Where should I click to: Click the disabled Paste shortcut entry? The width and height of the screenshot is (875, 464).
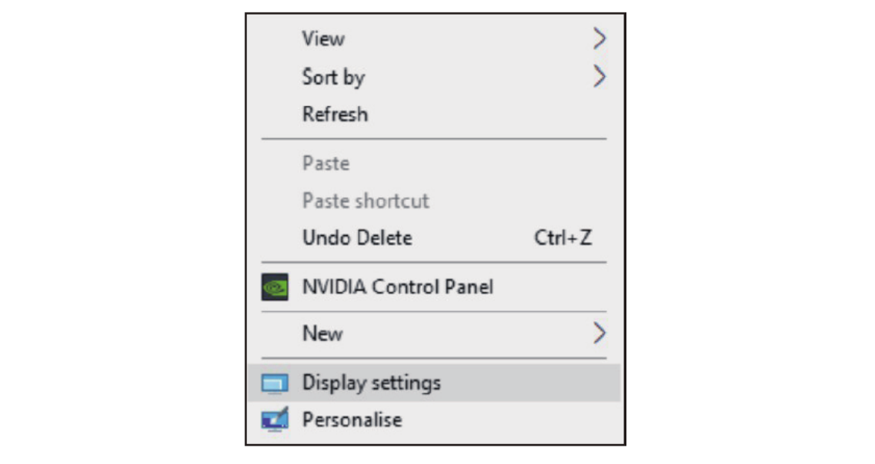(366, 201)
